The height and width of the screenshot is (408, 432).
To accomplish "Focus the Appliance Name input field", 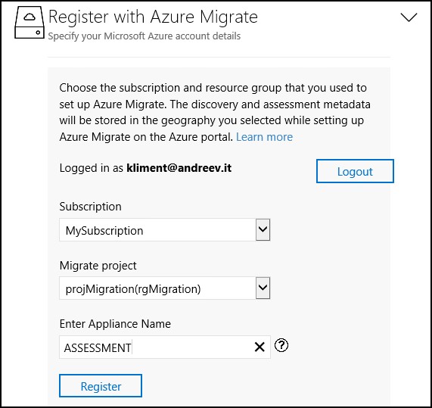I will tap(165, 347).
